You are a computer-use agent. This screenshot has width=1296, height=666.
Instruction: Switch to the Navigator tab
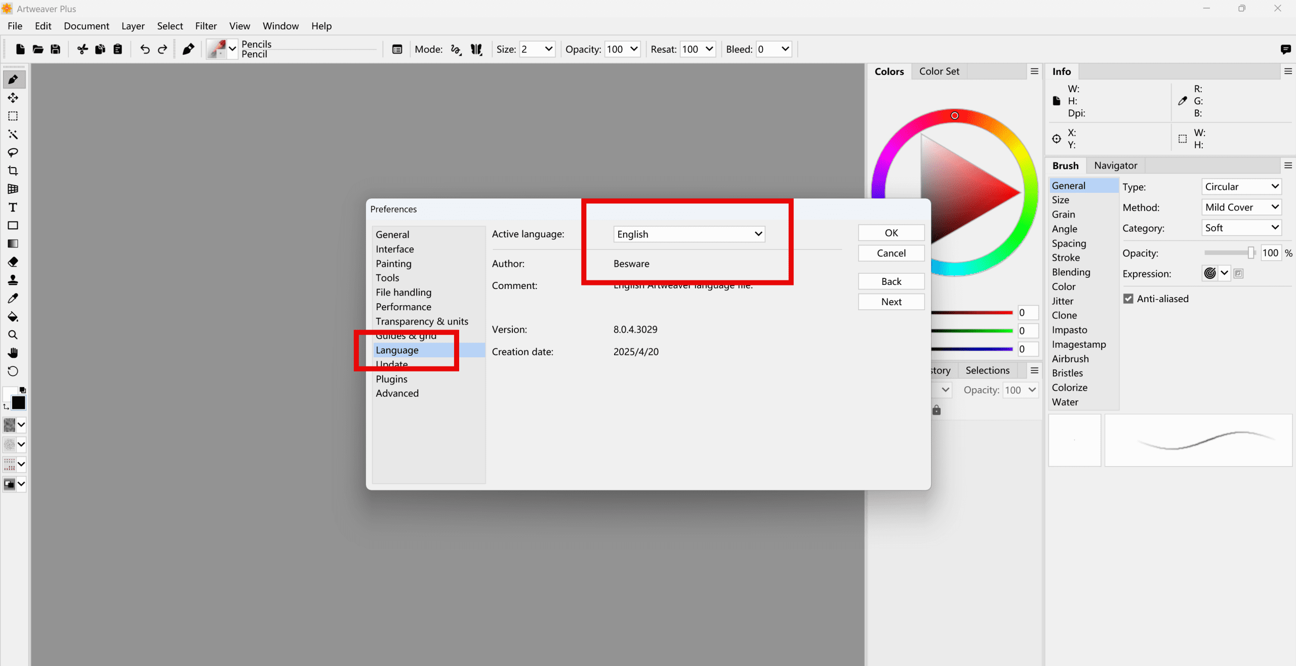pos(1115,165)
